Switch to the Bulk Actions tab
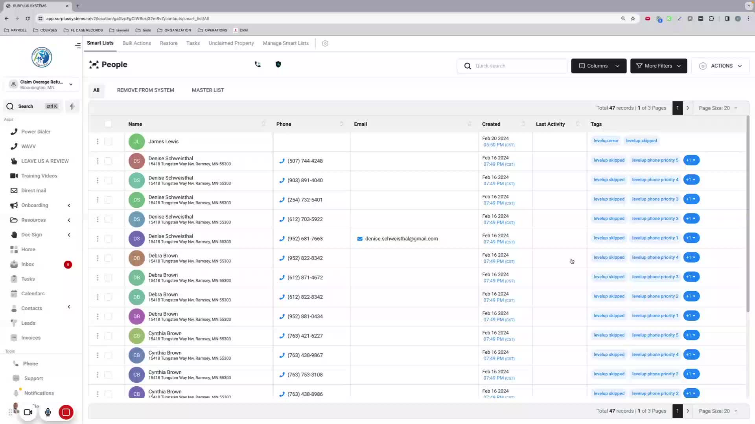755x424 pixels. (x=136, y=43)
